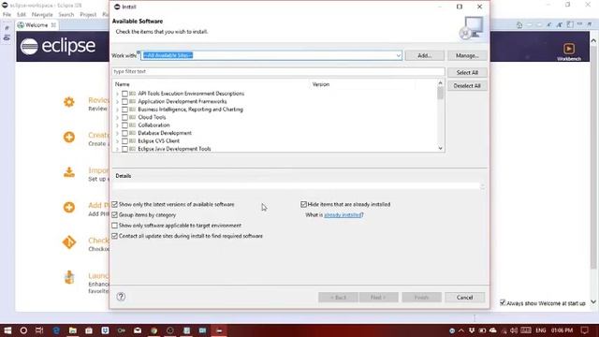Screen dimensions: 599x337
Task: Click the type filter text field
Action: (x=279, y=71)
